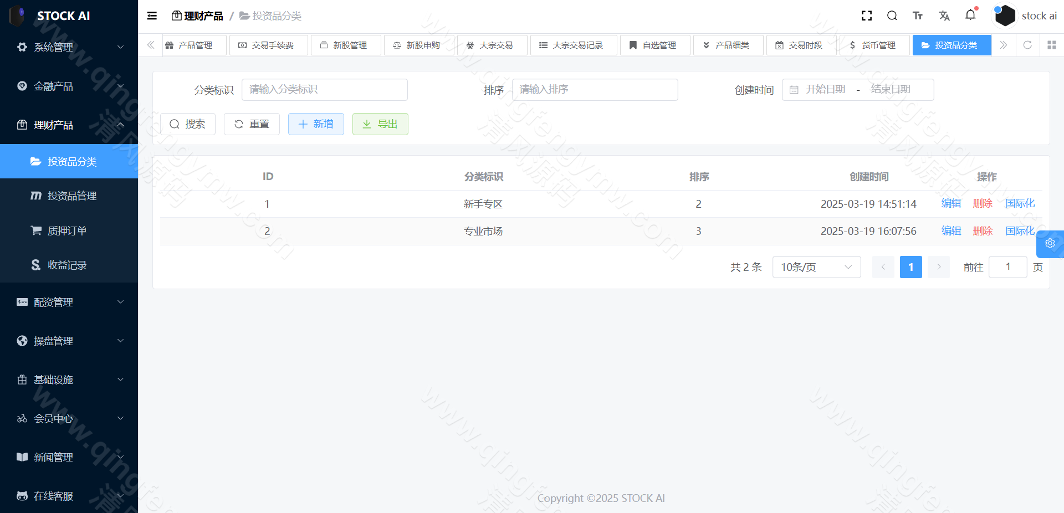Click the 新增 button to add category

[x=316, y=124]
